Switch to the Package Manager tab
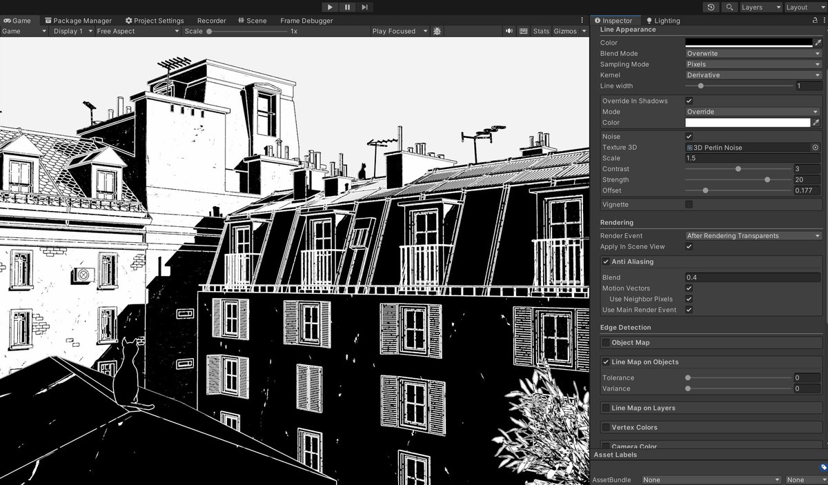The height and width of the screenshot is (485, 828). coord(77,21)
